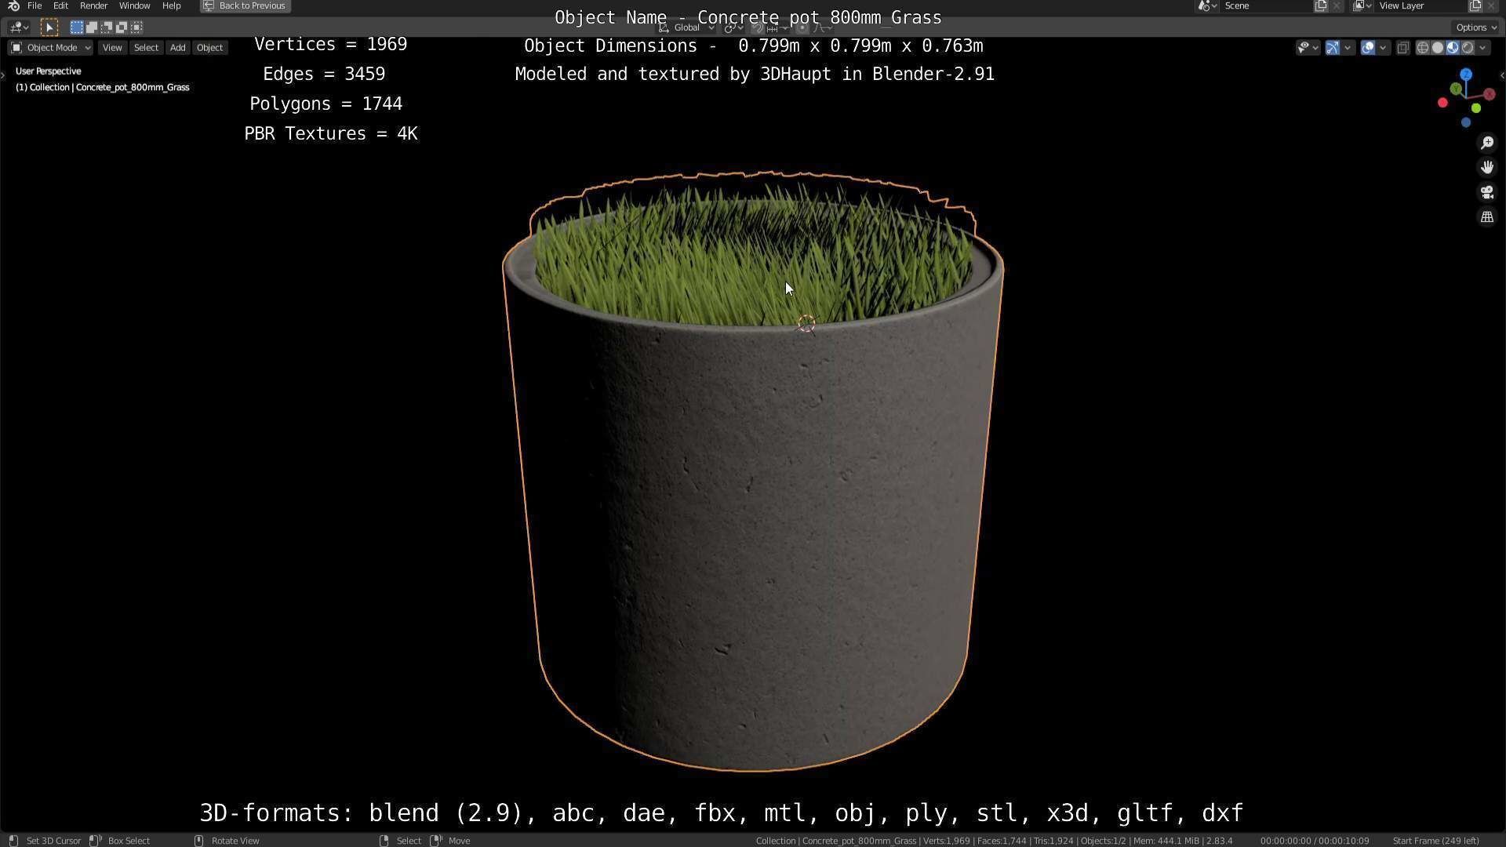
Task: Open proportional falloff dropdown
Action: tap(822, 28)
